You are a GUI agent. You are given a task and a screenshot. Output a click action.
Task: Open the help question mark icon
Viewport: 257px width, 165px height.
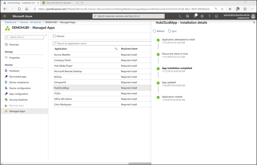click(209, 16)
